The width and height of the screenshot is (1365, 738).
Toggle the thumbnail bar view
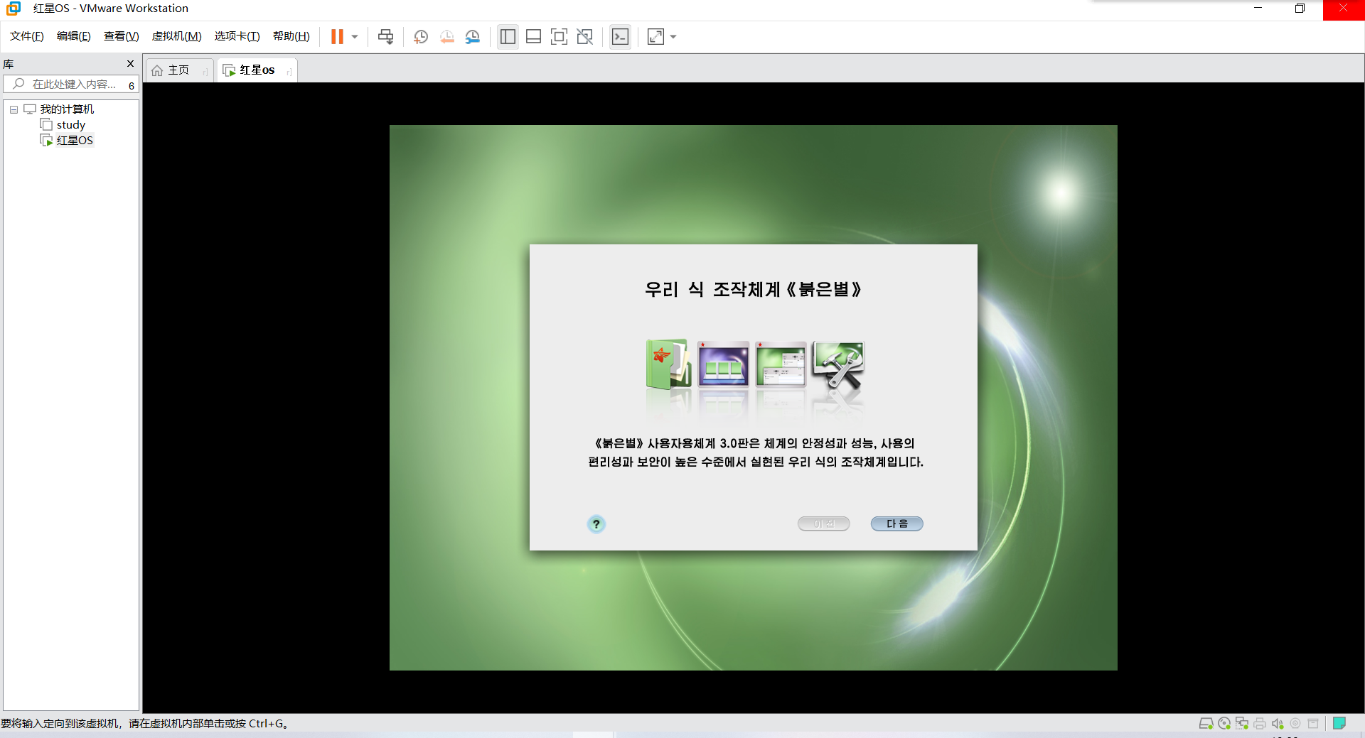533,37
